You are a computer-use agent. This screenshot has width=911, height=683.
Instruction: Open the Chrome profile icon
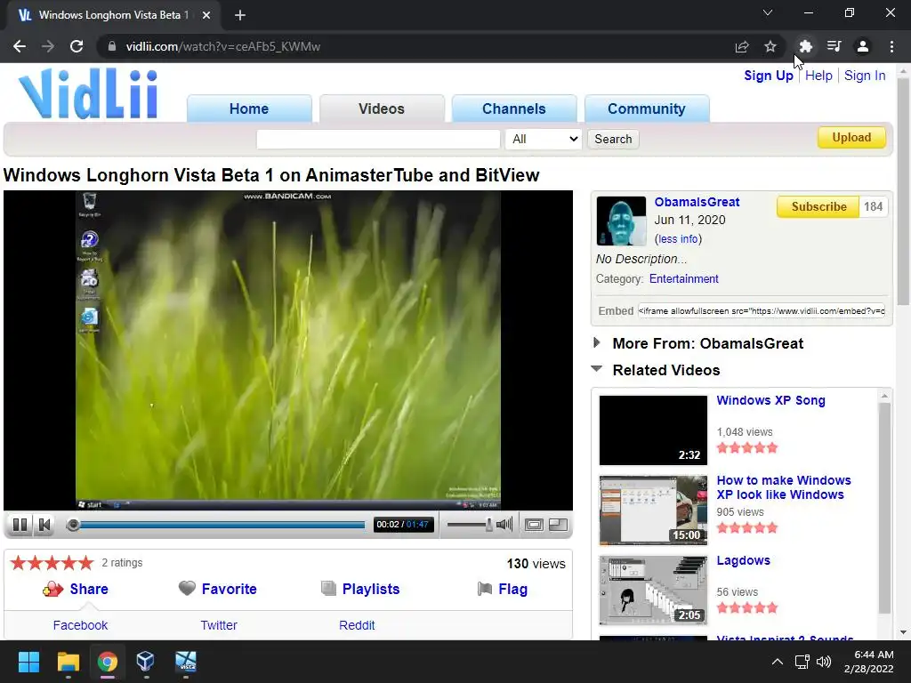pyautogui.click(x=863, y=46)
